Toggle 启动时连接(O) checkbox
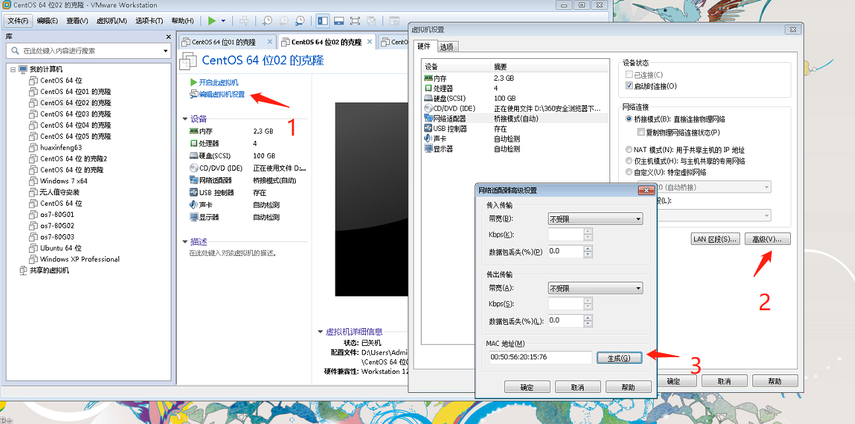855x424 pixels. click(x=629, y=86)
